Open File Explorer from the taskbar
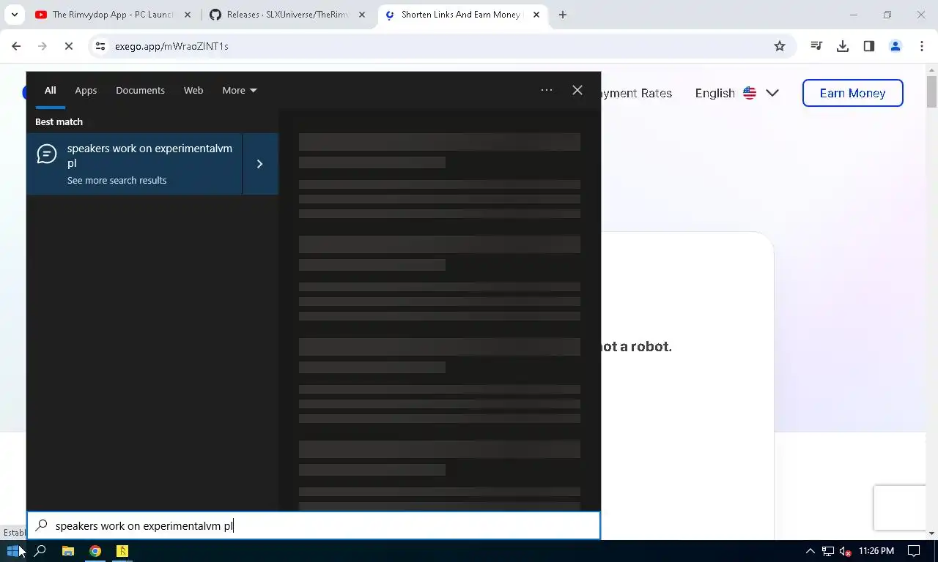 [x=68, y=551]
